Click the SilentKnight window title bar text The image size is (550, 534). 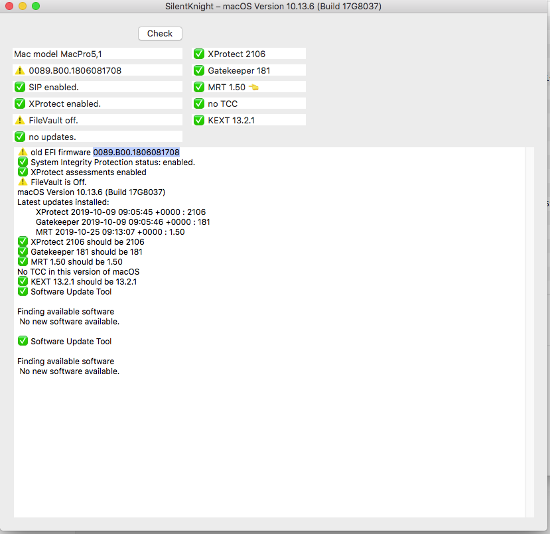273,7
